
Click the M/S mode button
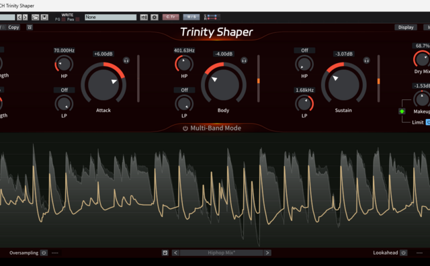tap(191, 17)
